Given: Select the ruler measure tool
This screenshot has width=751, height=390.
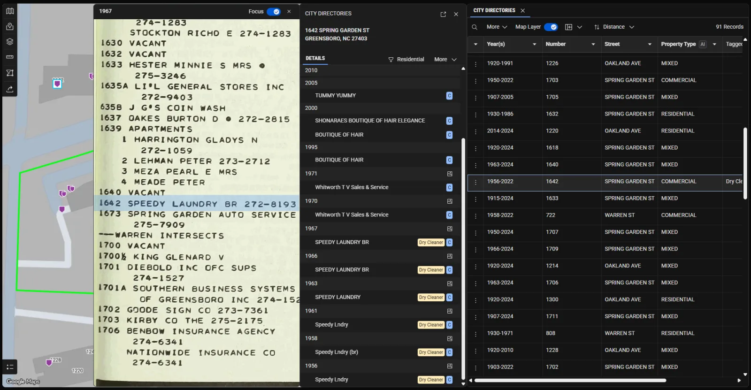Looking at the screenshot, I should click(x=9, y=57).
